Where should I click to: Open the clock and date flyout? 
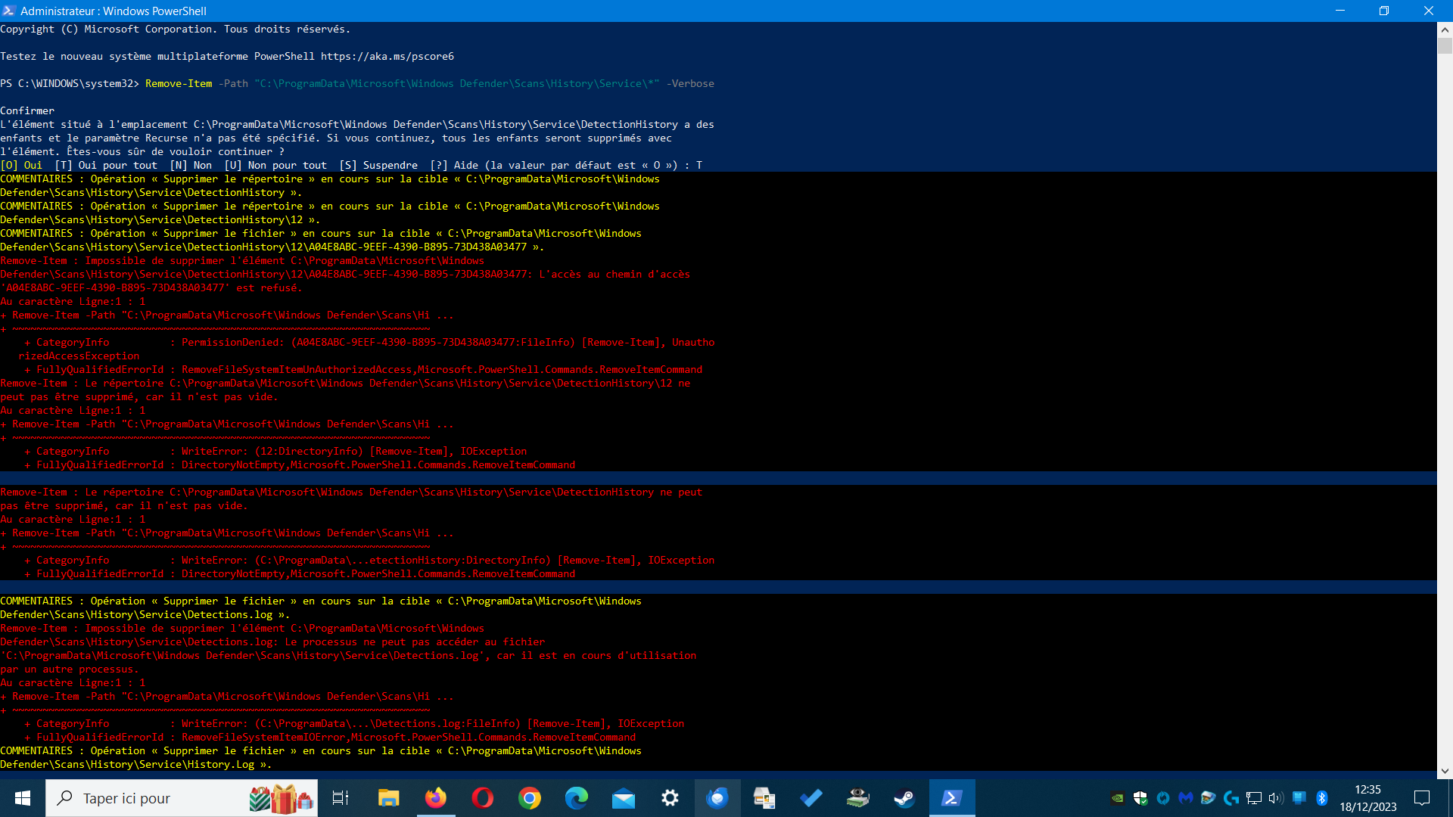[1367, 798]
